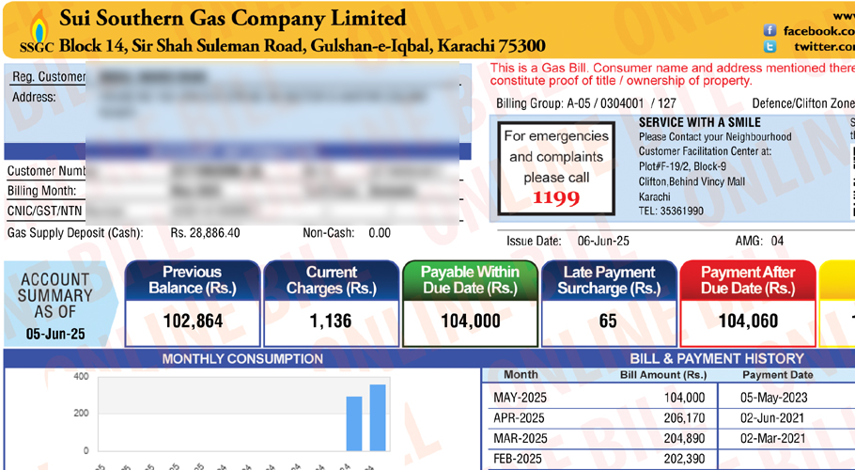Click the Current Charges (Rs.) header
The height and width of the screenshot is (470, 855).
click(332, 280)
